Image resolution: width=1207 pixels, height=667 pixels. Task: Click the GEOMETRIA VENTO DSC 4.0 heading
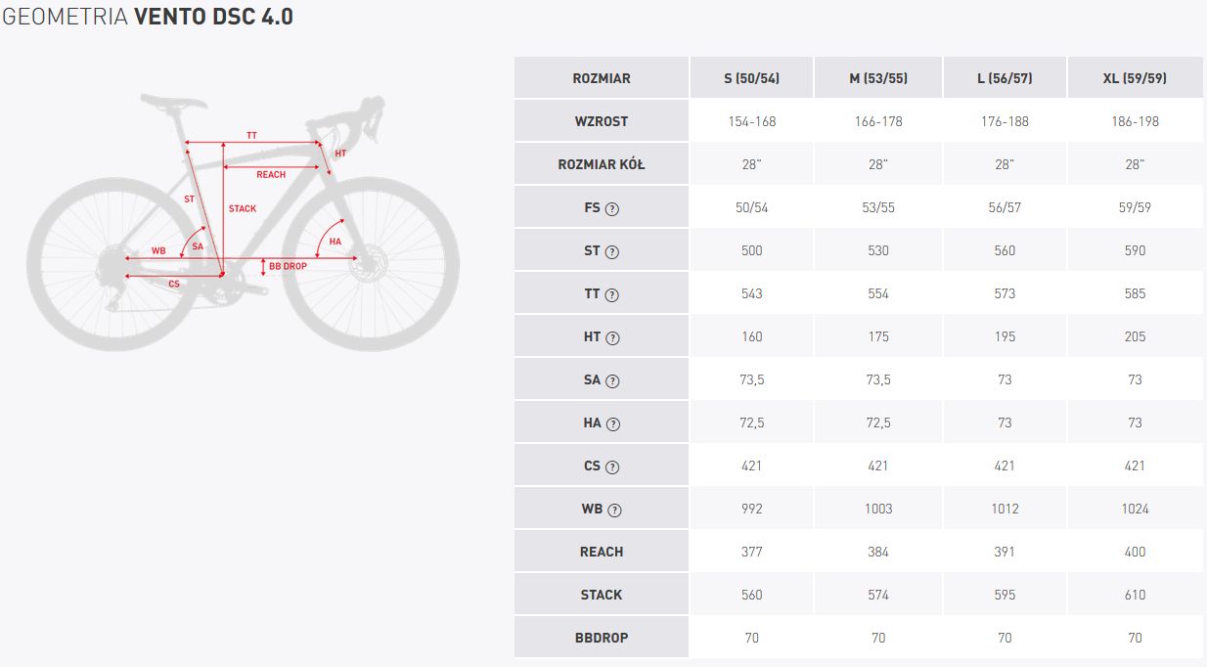(x=148, y=17)
